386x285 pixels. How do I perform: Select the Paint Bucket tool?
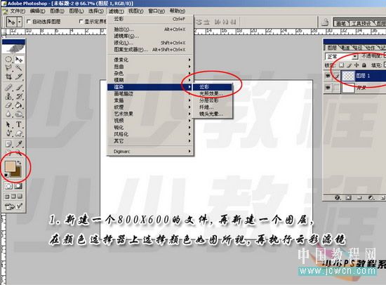19,105
